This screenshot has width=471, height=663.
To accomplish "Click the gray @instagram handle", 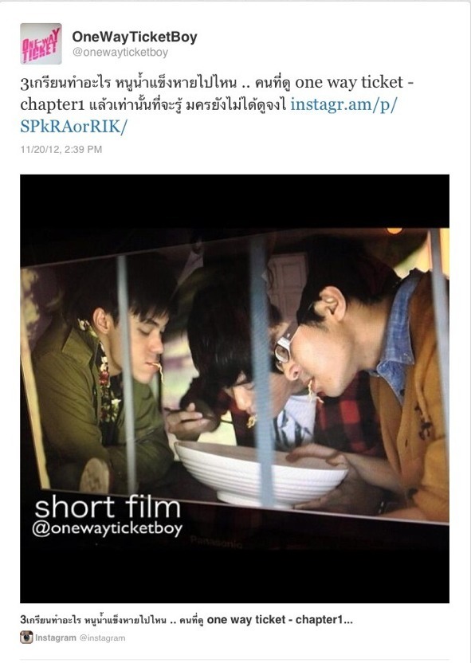I will pos(102,638).
